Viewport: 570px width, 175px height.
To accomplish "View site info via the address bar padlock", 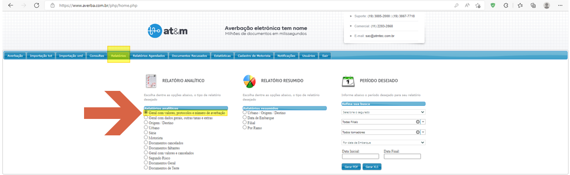I will (53, 5).
